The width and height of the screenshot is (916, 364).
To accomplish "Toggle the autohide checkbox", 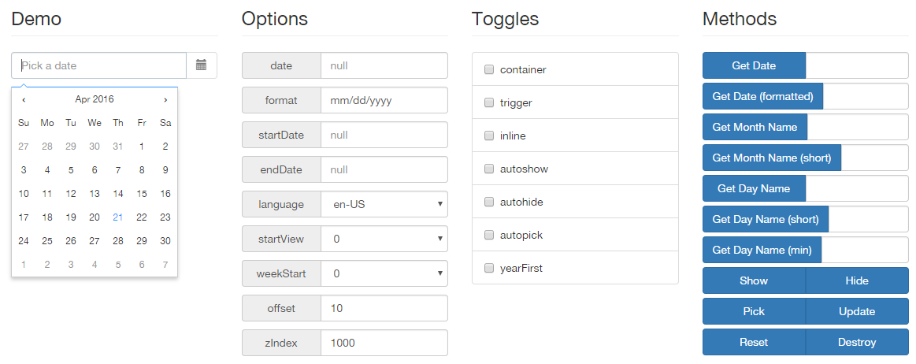I will 489,202.
